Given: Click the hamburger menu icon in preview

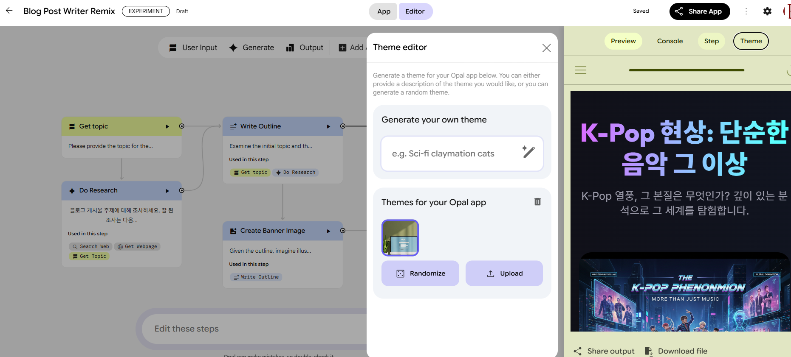Looking at the screenshot, I should pos(580,70).
